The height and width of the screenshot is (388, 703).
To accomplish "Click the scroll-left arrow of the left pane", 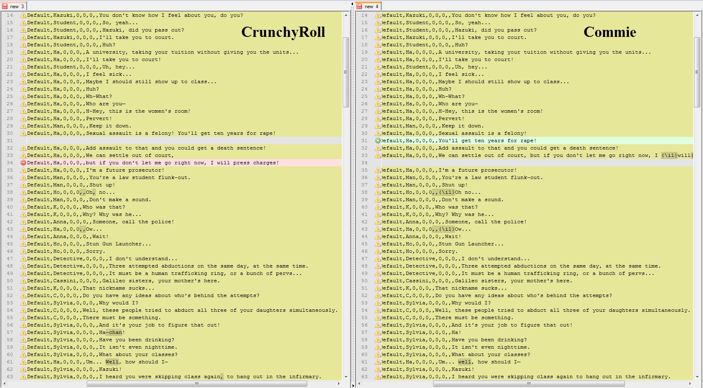I will [4, 384].
